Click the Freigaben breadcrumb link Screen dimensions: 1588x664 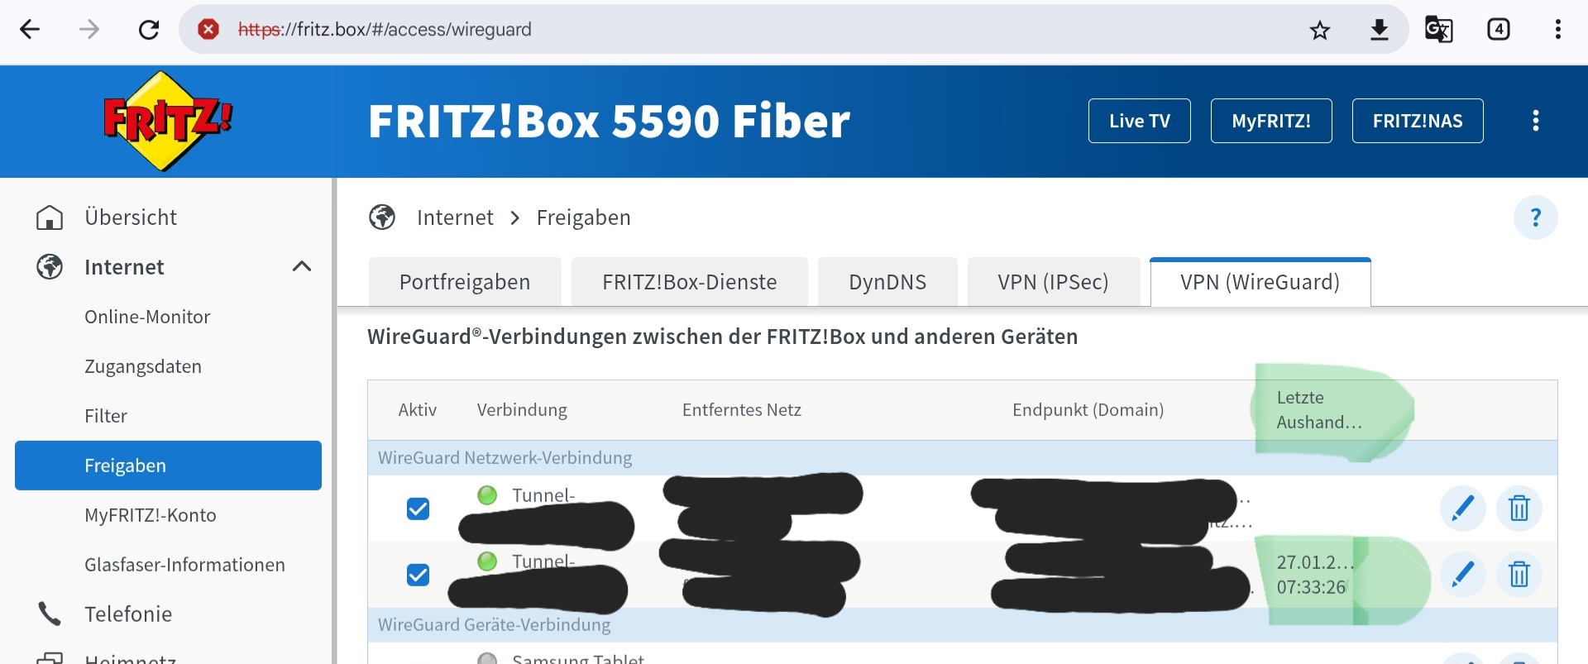pyautogui.click(x=583, y=217)
